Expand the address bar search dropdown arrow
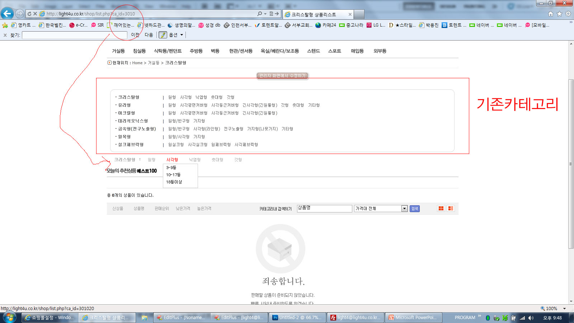574x323 pixels. click(x=265, y=14)
